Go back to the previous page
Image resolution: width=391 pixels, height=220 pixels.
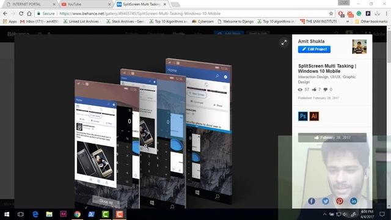point(5,13)
